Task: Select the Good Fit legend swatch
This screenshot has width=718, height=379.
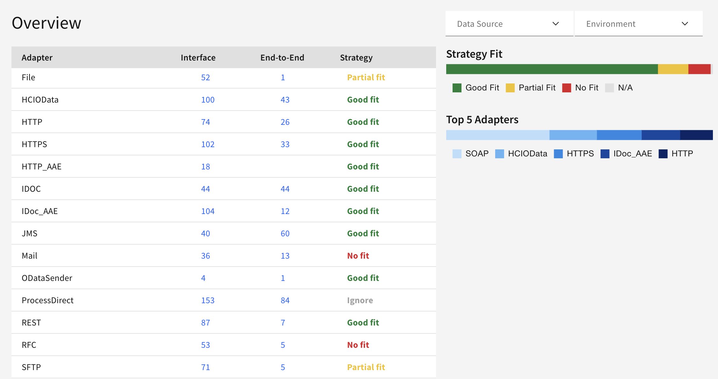Action: tap(457, 88)
